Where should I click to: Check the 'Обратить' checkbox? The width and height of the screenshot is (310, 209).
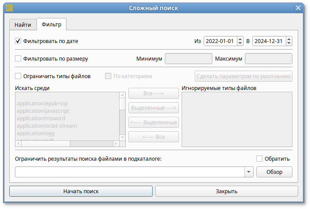pos(259,159)
